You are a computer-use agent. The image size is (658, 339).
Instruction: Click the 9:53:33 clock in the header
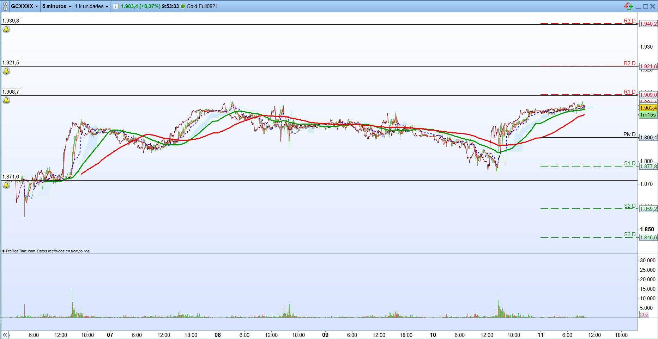tap(170, 6)
